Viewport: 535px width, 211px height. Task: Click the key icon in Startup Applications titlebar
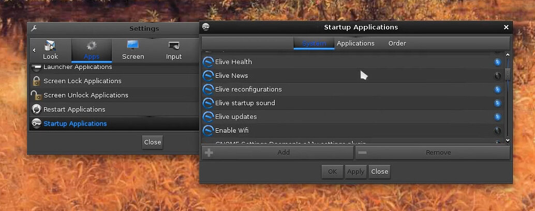pyautogui.click(x=206, y=27)
